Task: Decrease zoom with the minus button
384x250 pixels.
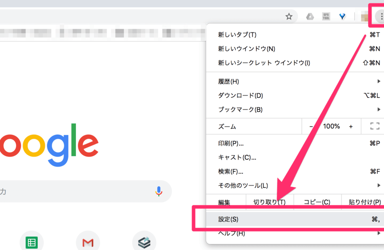Action: point(311,126)
